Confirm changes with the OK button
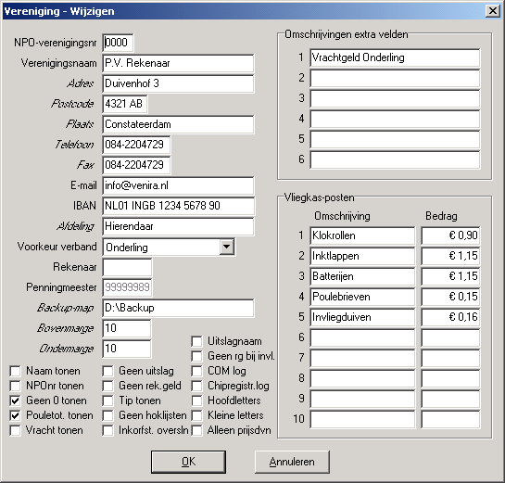 (x=188, y=462)
